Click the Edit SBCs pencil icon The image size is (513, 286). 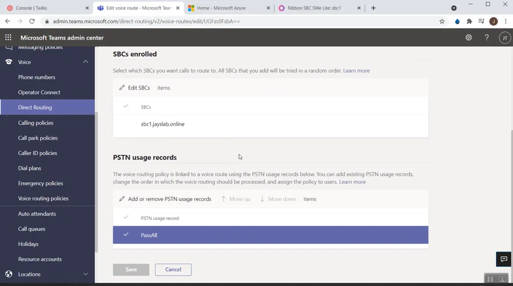click(x=122, y=88)
